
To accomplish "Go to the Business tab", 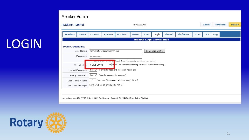I will tap(122, 34).
